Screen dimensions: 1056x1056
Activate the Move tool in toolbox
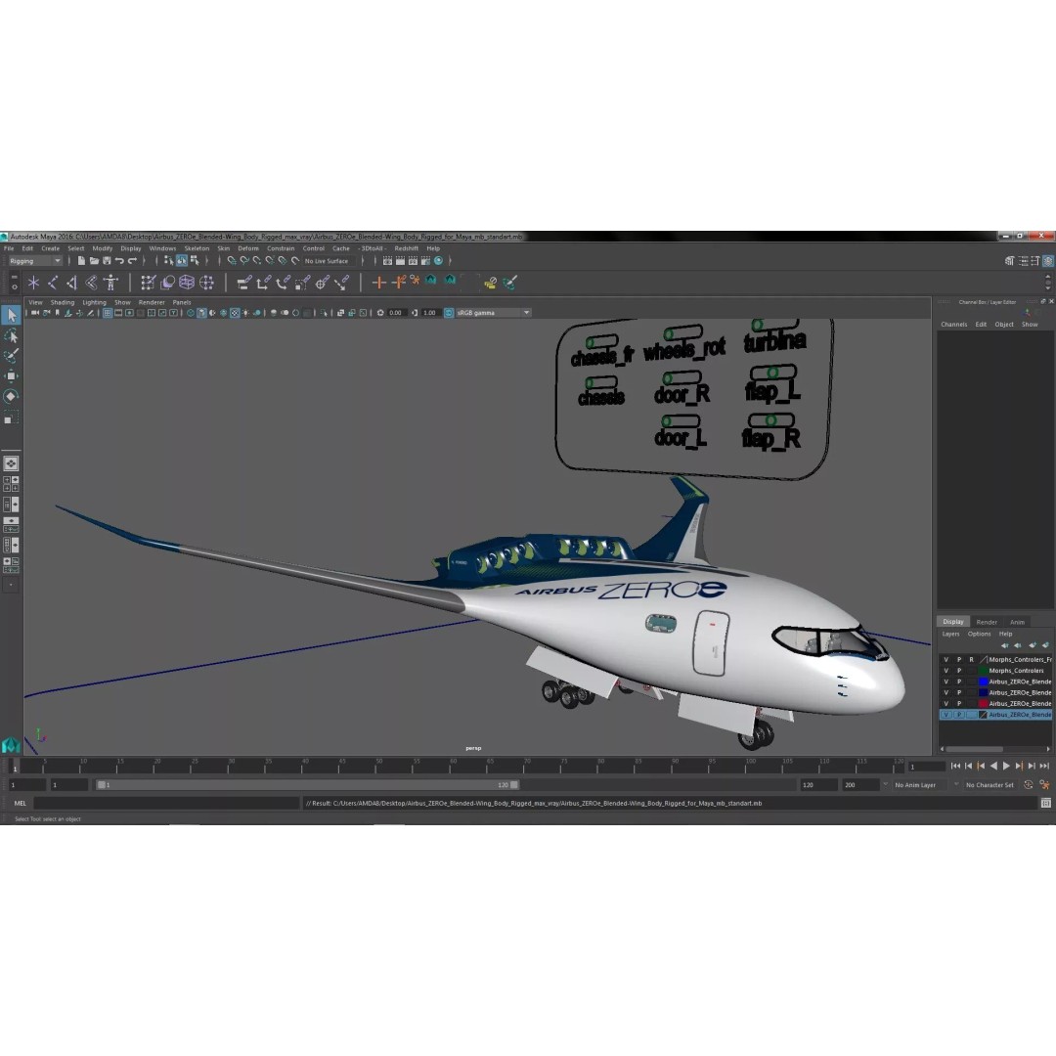[11, 375]
